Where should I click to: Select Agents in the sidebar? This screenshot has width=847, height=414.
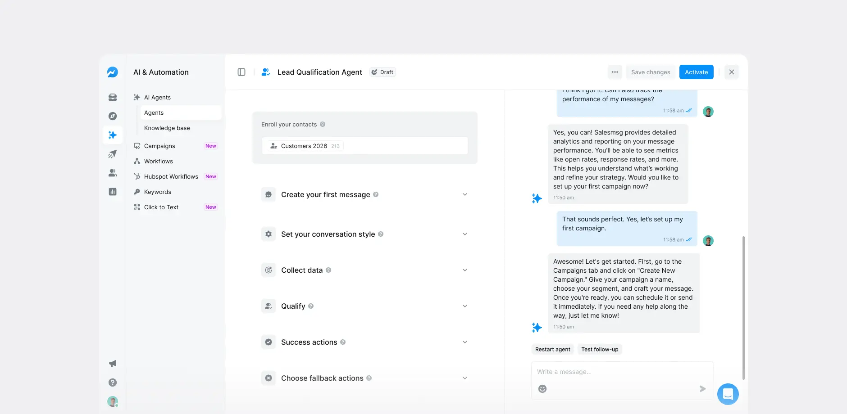pos(180,112)
